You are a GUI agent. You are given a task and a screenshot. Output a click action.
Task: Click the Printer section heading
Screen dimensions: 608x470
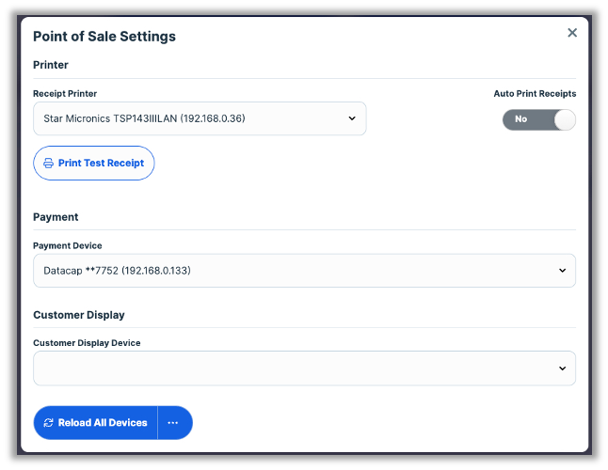pyautogui.click(x=51, y=65)
